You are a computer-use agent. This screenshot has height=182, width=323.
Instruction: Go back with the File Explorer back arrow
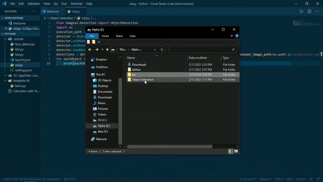90,50
